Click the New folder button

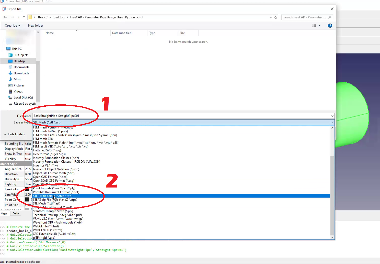click(x=36, y=26)
